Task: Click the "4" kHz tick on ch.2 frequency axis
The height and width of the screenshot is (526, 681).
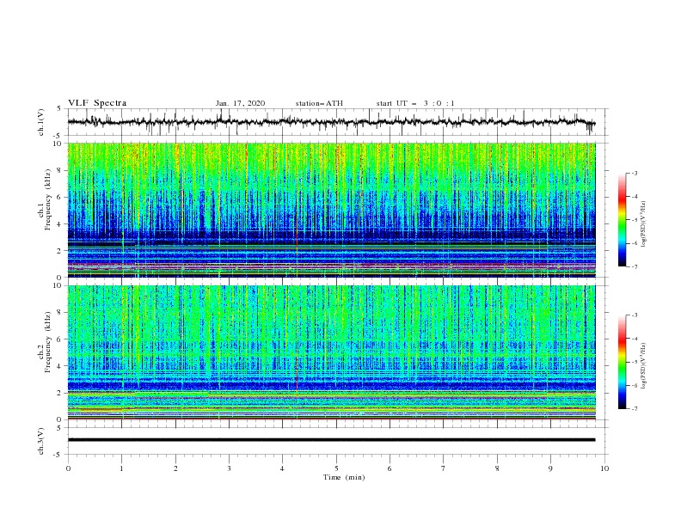Action: click(61, 366)
